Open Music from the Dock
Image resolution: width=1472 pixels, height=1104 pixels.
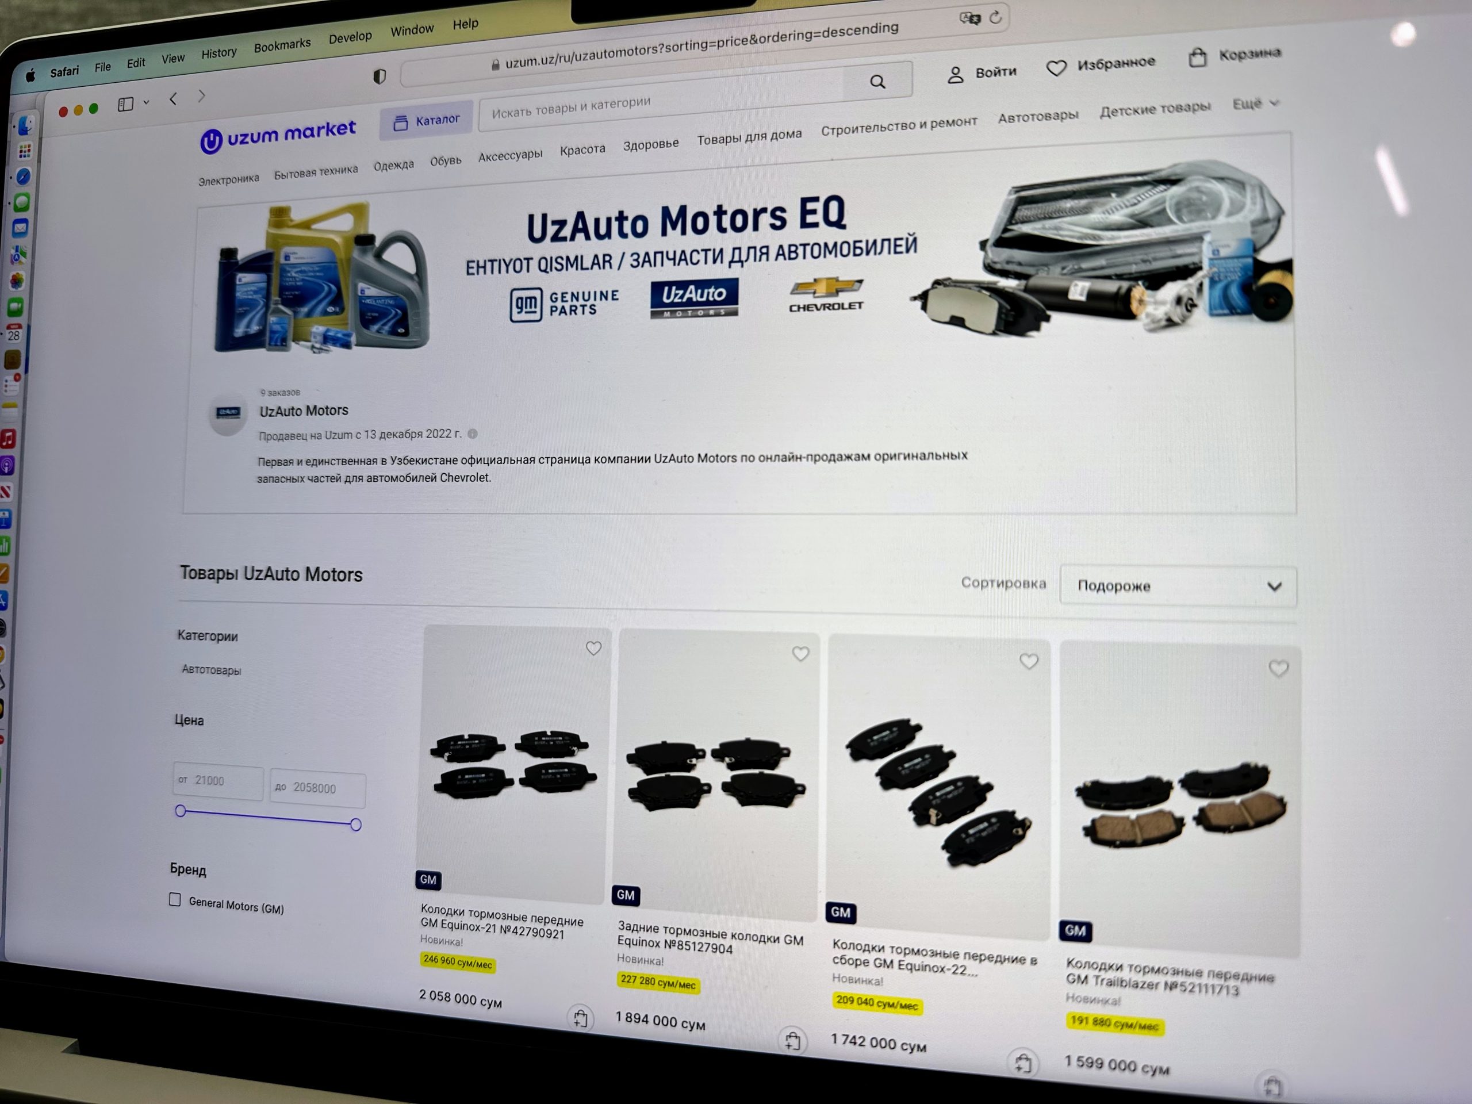[8, 439]
